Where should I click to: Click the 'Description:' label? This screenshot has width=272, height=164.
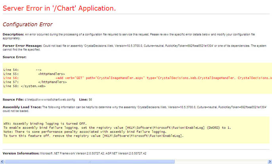(13, 34)
